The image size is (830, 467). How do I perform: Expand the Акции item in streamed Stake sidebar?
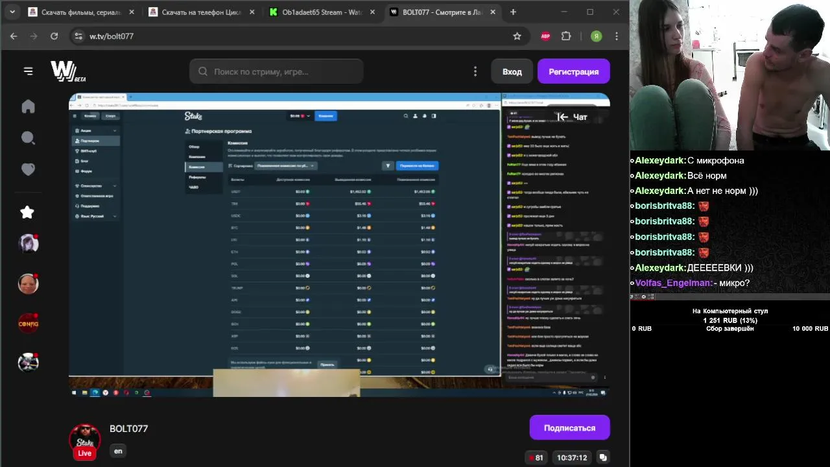[x=95, y=130]
